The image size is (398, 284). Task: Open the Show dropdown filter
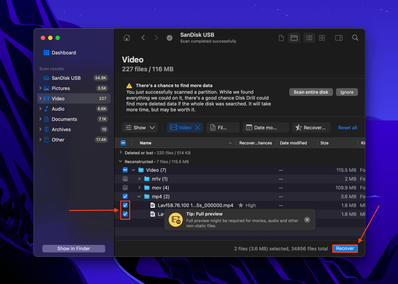click(x=140, y=128)
